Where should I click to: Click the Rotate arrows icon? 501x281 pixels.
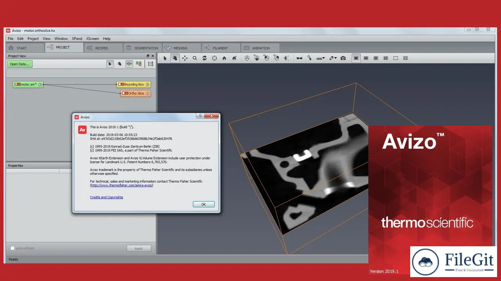(x=204, y=58)
